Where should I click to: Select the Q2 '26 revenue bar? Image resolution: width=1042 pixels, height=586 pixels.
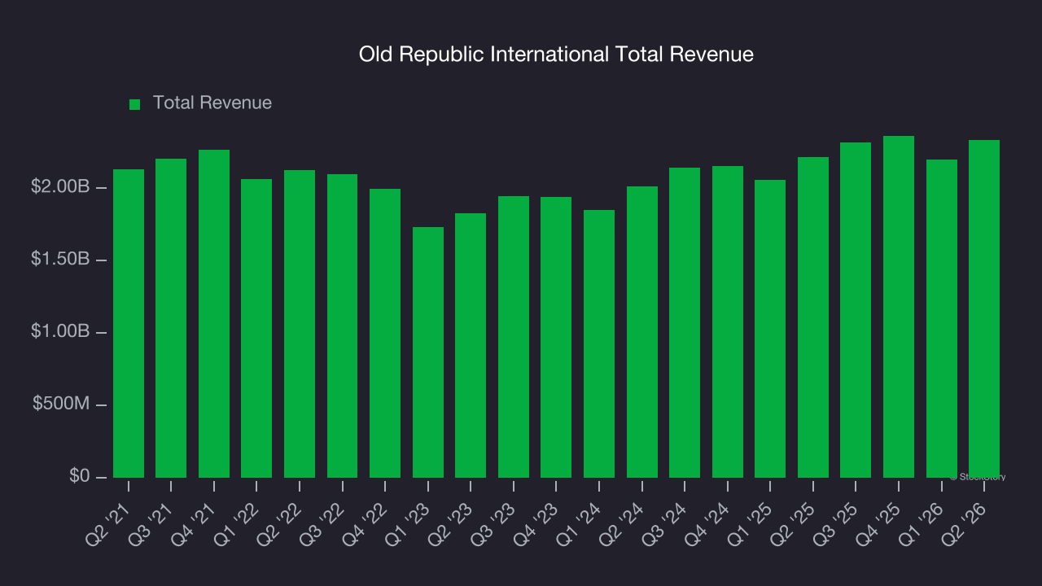pos(984,308)
